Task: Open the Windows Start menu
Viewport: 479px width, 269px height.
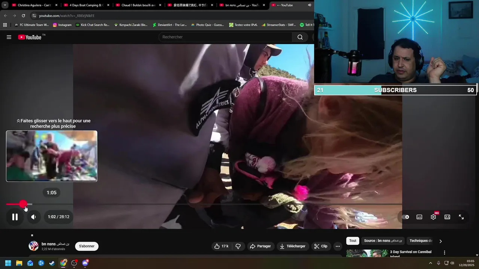Action: tap(8, 263)
